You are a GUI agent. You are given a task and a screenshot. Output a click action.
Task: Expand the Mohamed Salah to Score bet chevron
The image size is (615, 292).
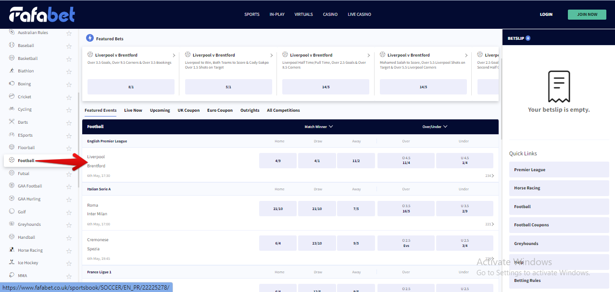[466, 56]
